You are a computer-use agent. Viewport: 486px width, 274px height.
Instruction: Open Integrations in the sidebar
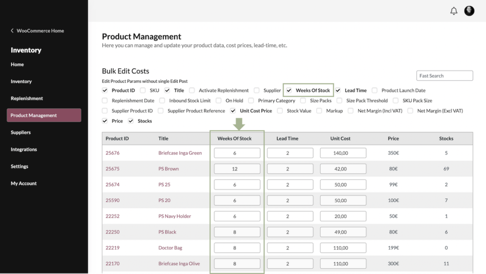click(24, 150)
